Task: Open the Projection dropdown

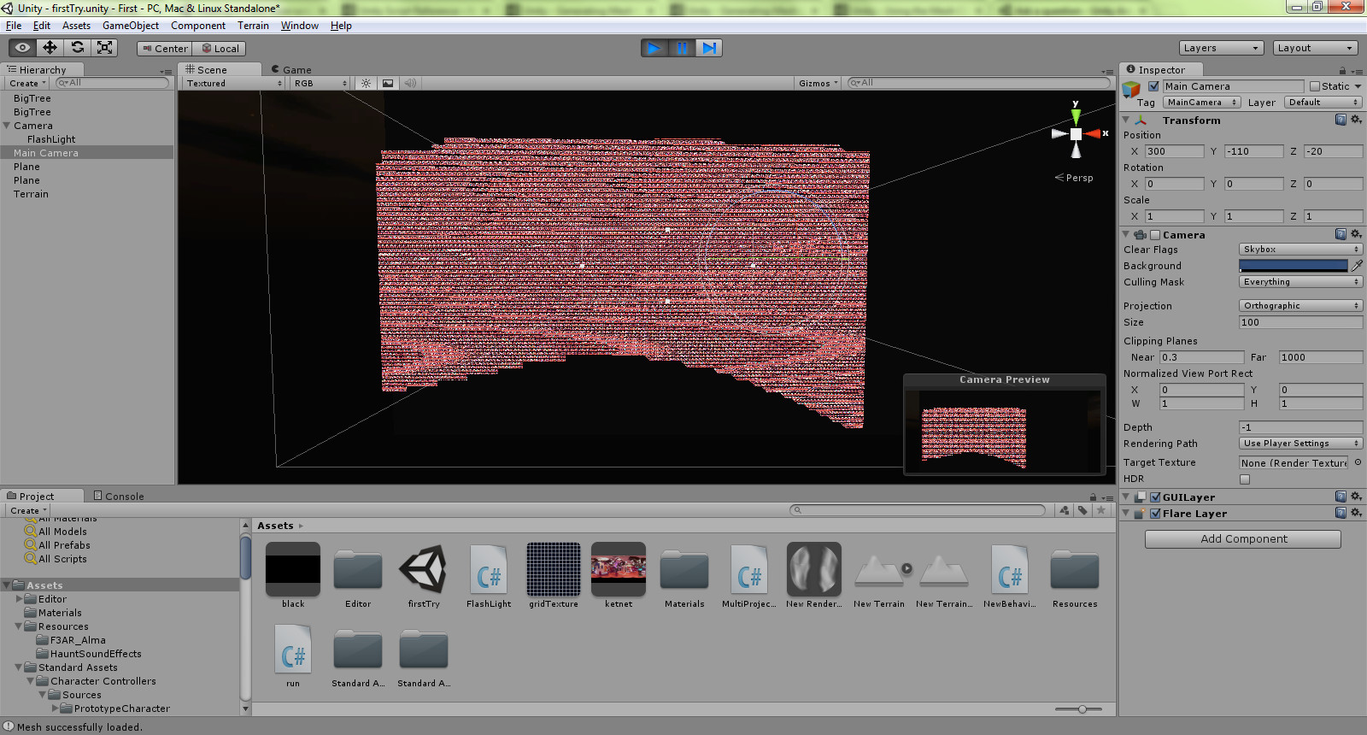Action: (1300, 306)
